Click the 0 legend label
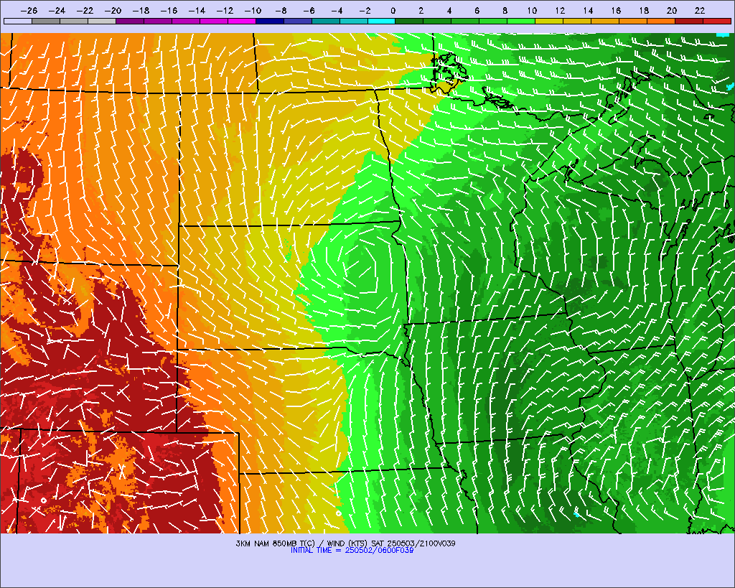 [x=393, y=10]
